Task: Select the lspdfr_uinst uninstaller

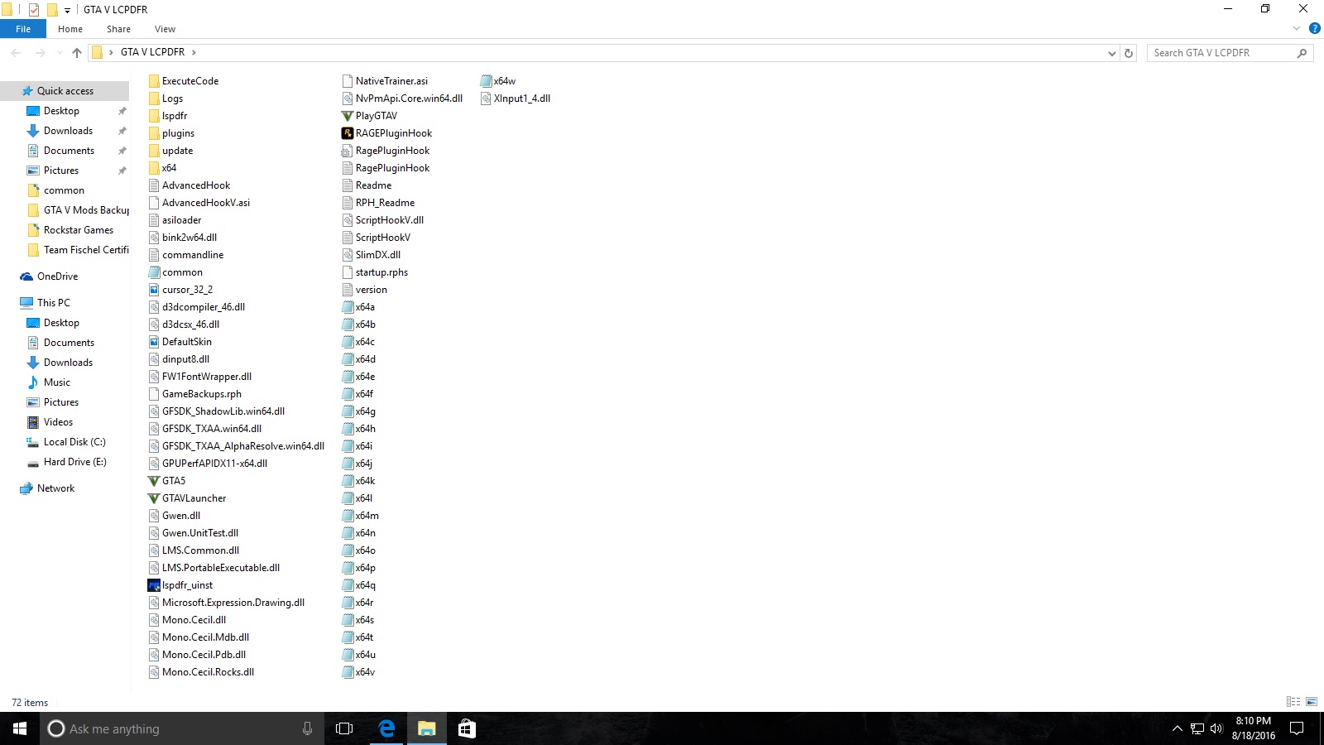Action: coord(180,585)
